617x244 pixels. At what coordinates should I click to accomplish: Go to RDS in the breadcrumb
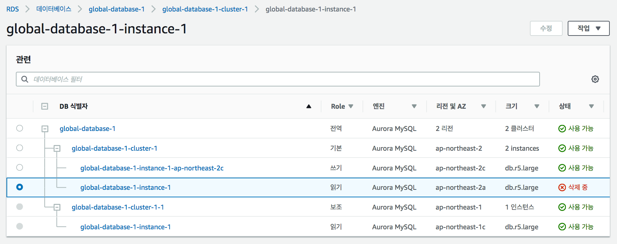point(13,9)
